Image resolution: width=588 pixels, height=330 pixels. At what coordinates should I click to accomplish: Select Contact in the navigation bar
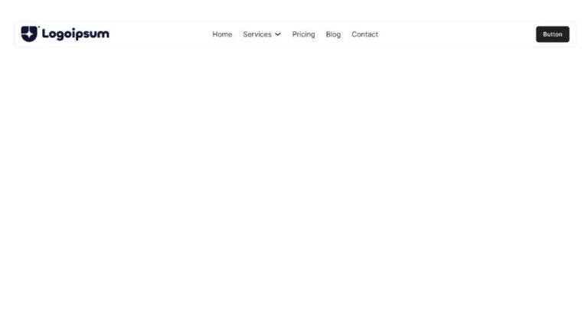pyautogui.click(x=364, y=34)
